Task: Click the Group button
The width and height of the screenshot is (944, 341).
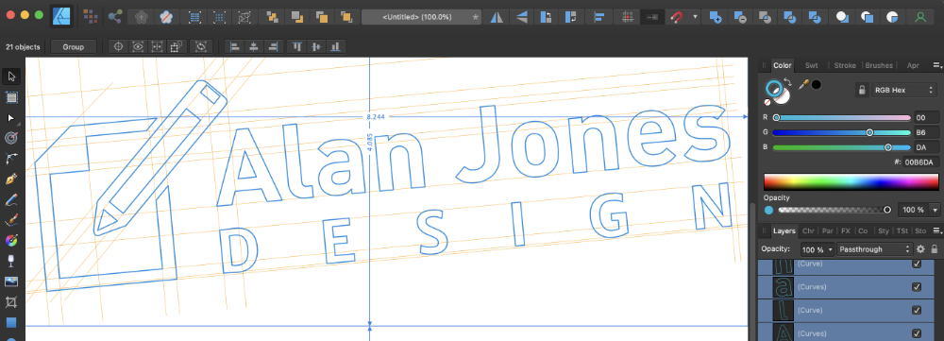Action: 74,46
